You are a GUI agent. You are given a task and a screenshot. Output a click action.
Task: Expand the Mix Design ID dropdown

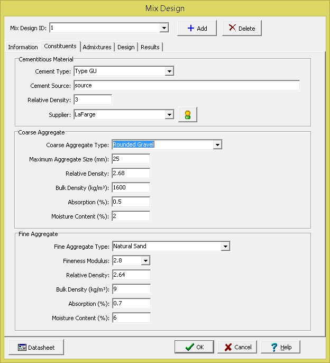[x=164, y=28]
